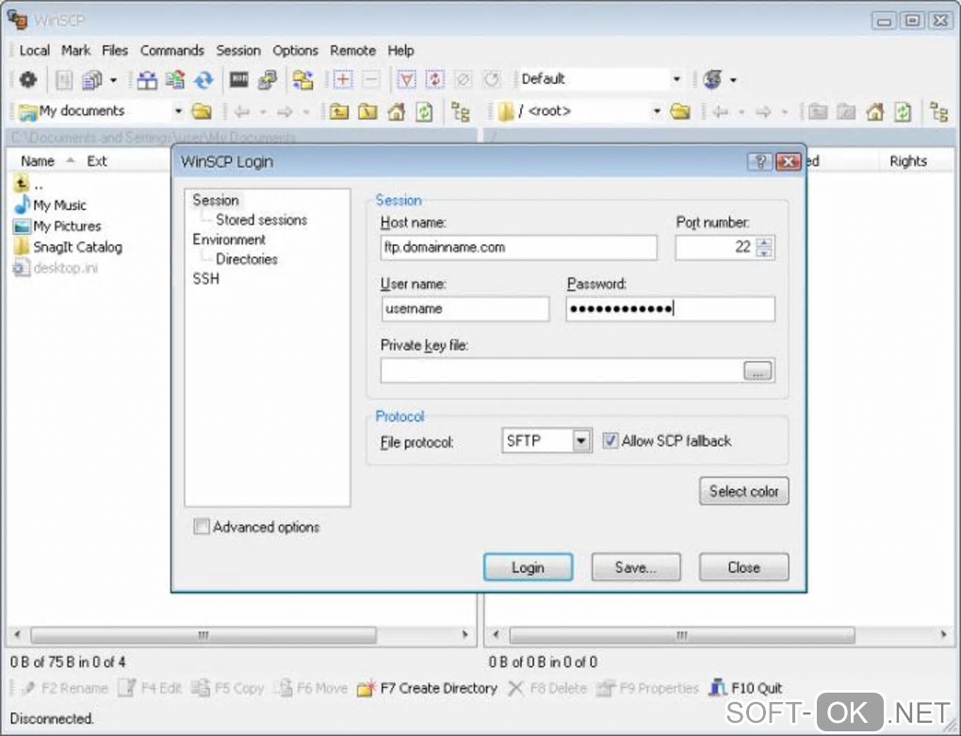Click the synchronize icon with blue arrows

pos(204,80)
